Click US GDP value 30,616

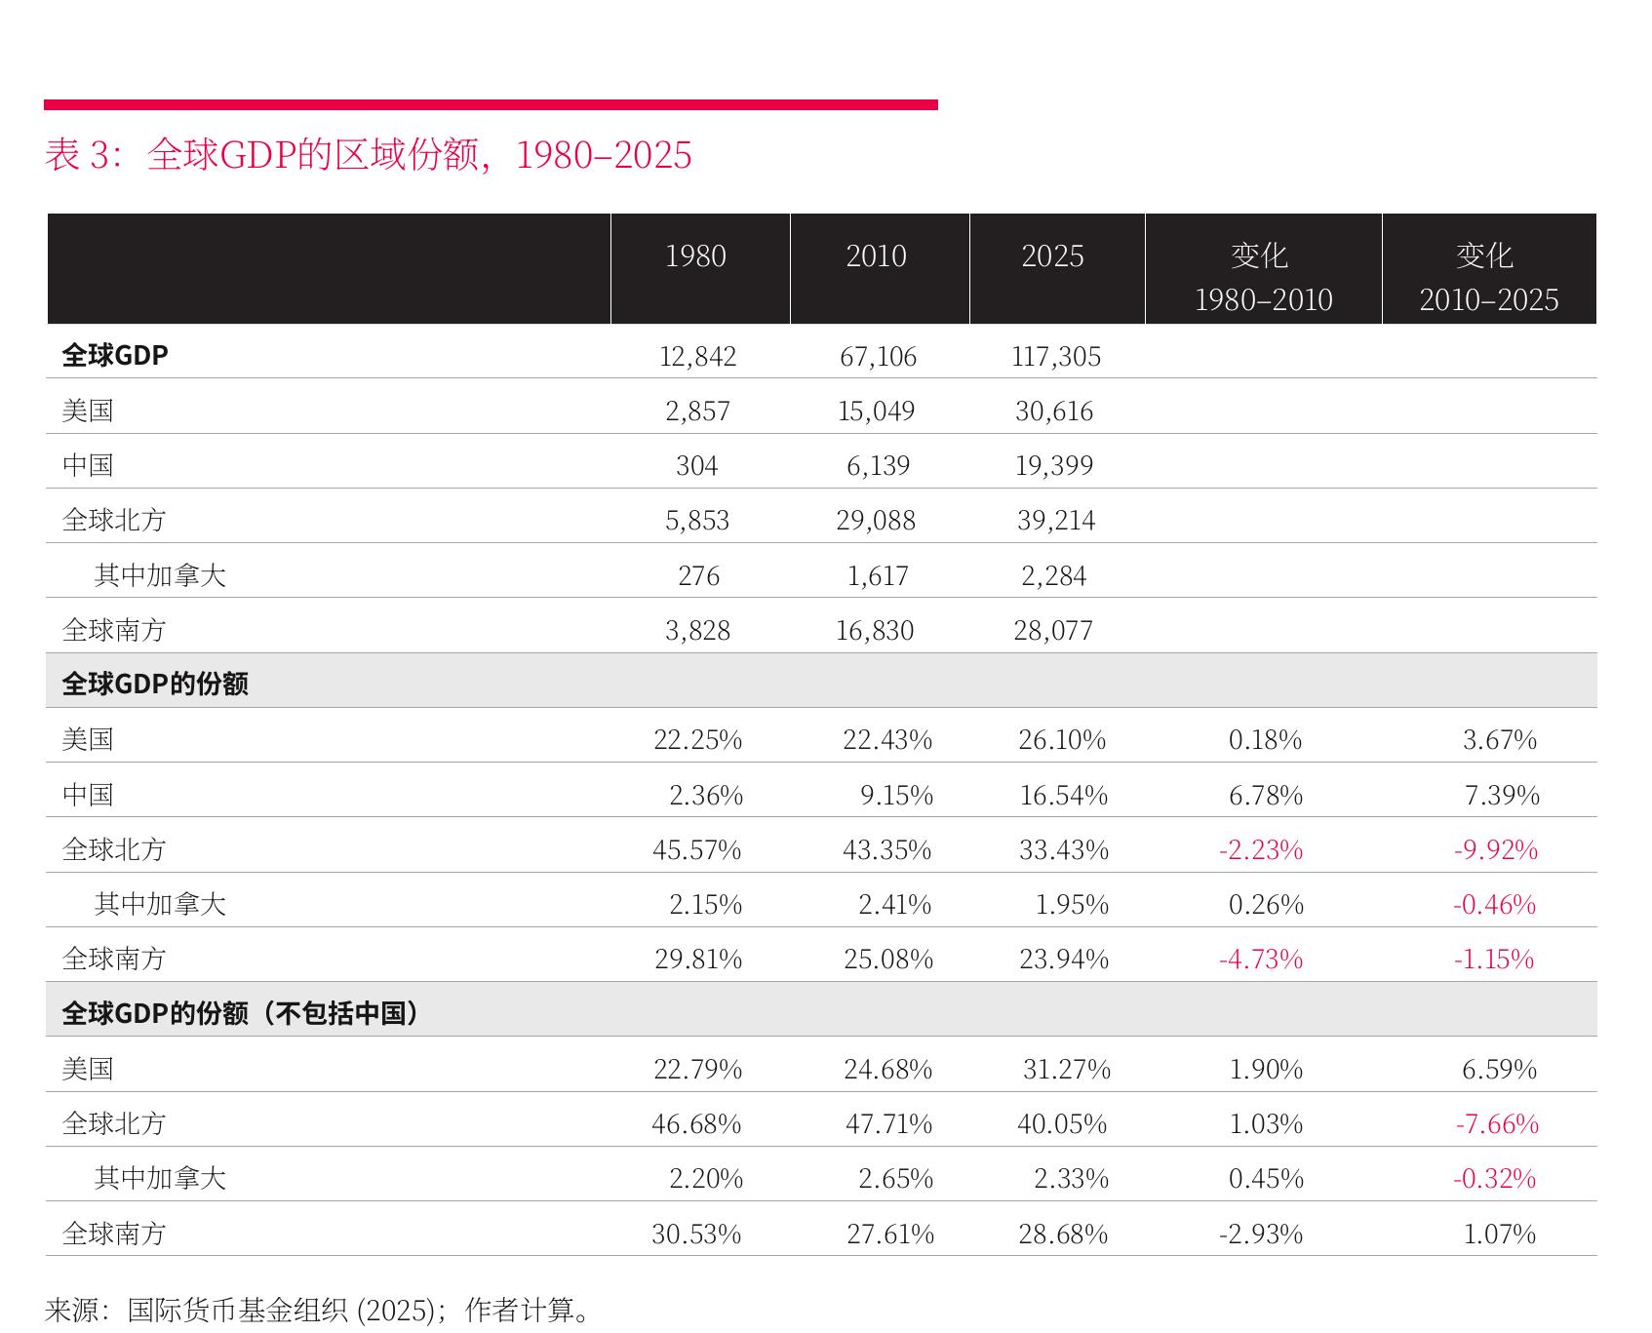coord(1054,412)
